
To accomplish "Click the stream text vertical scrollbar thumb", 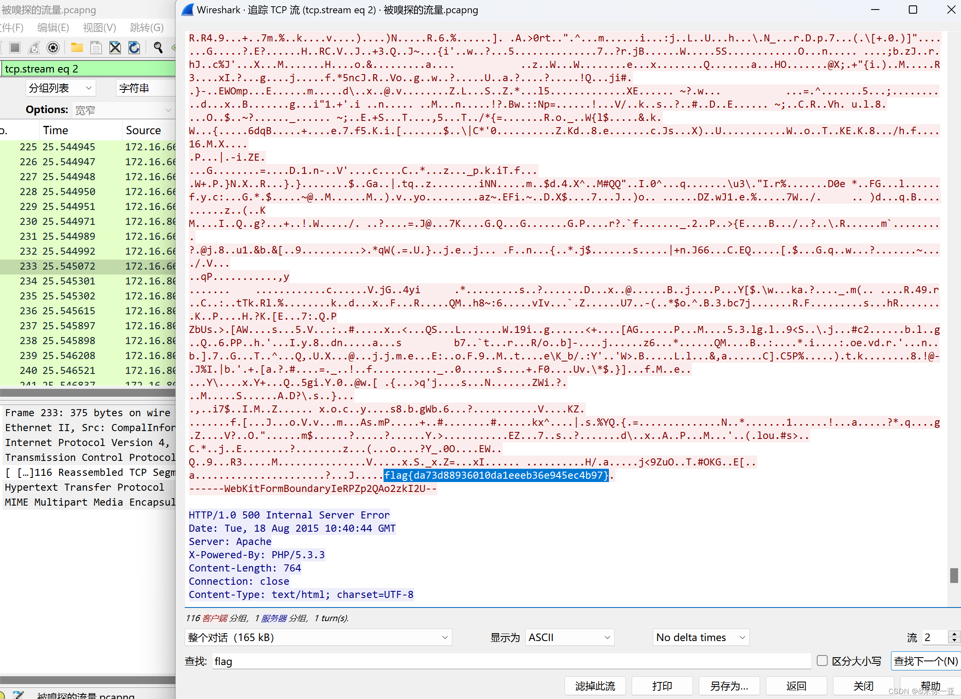I will (x=954, y=575).
